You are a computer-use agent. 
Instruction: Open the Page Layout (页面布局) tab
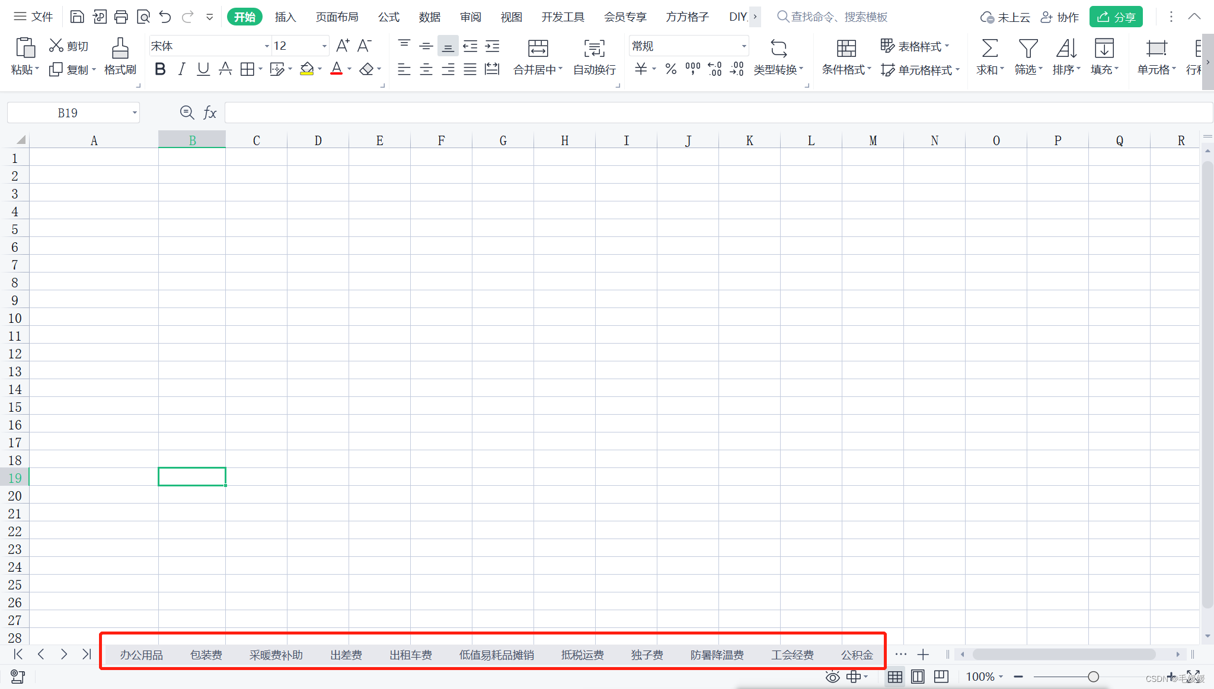(x=337, y=17)
